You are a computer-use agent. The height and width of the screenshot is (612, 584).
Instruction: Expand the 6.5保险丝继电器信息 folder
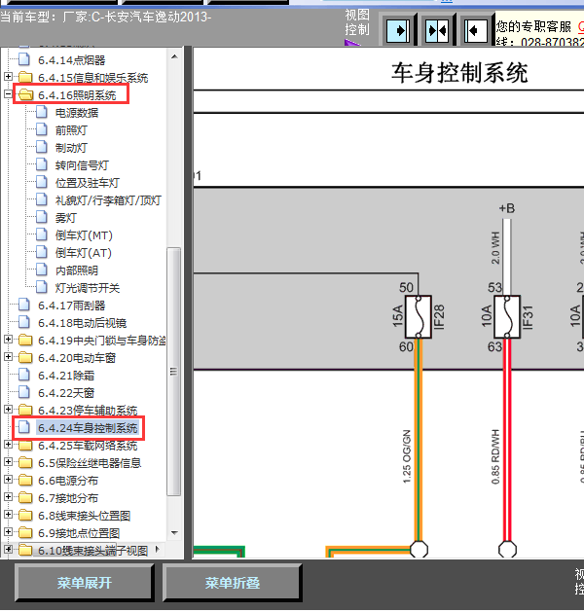pos(8,462)
